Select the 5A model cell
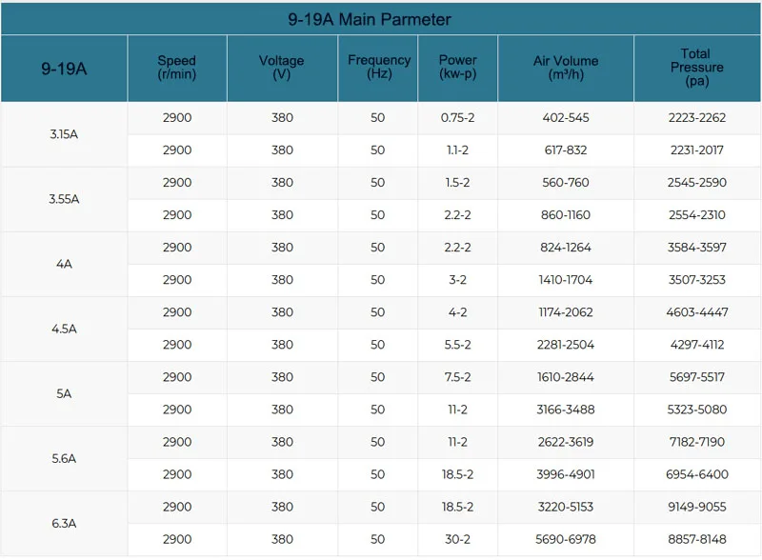The width and height of the screenshot is (762, 560). [64, 393]
